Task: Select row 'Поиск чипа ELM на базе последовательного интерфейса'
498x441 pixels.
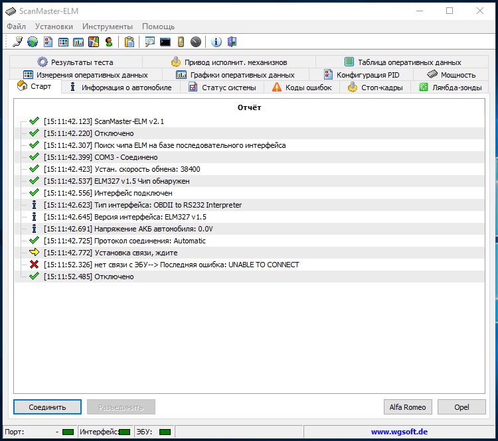Action: (x=249, y=145)
